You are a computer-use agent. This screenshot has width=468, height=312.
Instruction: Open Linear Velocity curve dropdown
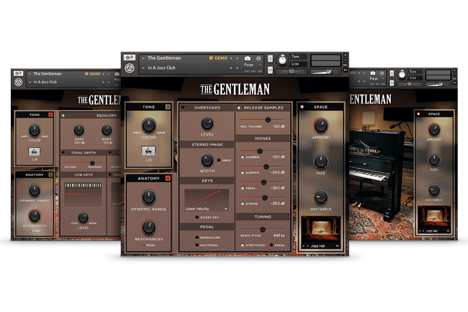click(207, 209)
